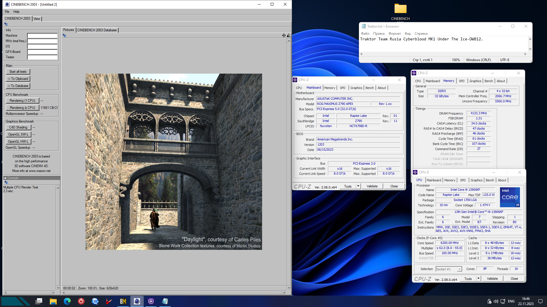The width and height of the screenshot is (547, 307).
Task: Open Файл menu in Notepad
Action: pyautogui.click(x=365, y=34)
